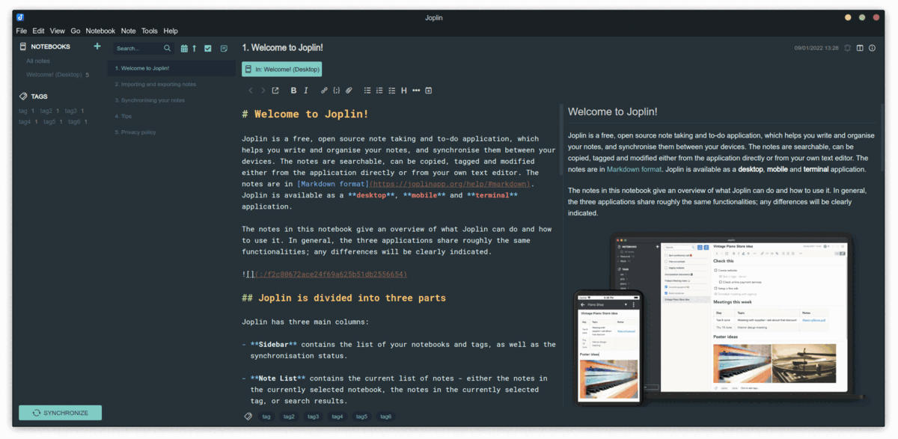Click the In: Welcome! (Desktop) notebook button
The height and width of the screenshot is (439, 898).
click(x=281, y=70)
